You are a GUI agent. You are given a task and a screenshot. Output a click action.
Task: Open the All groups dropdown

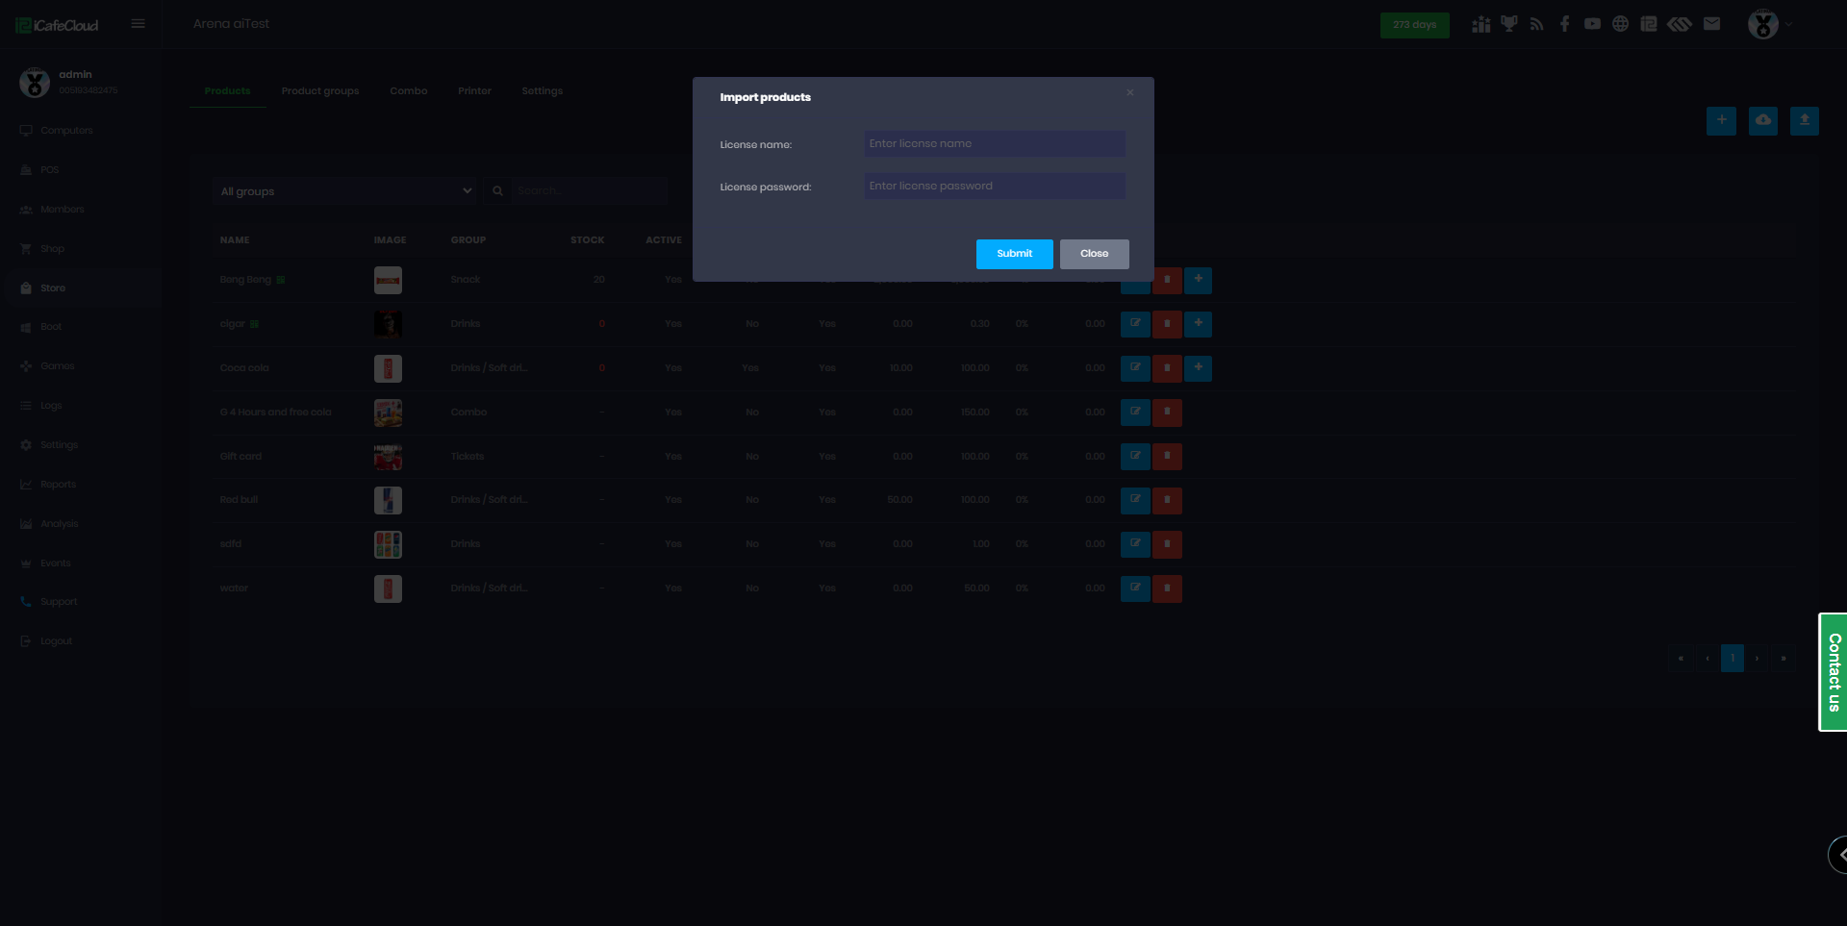coord(344,191)
